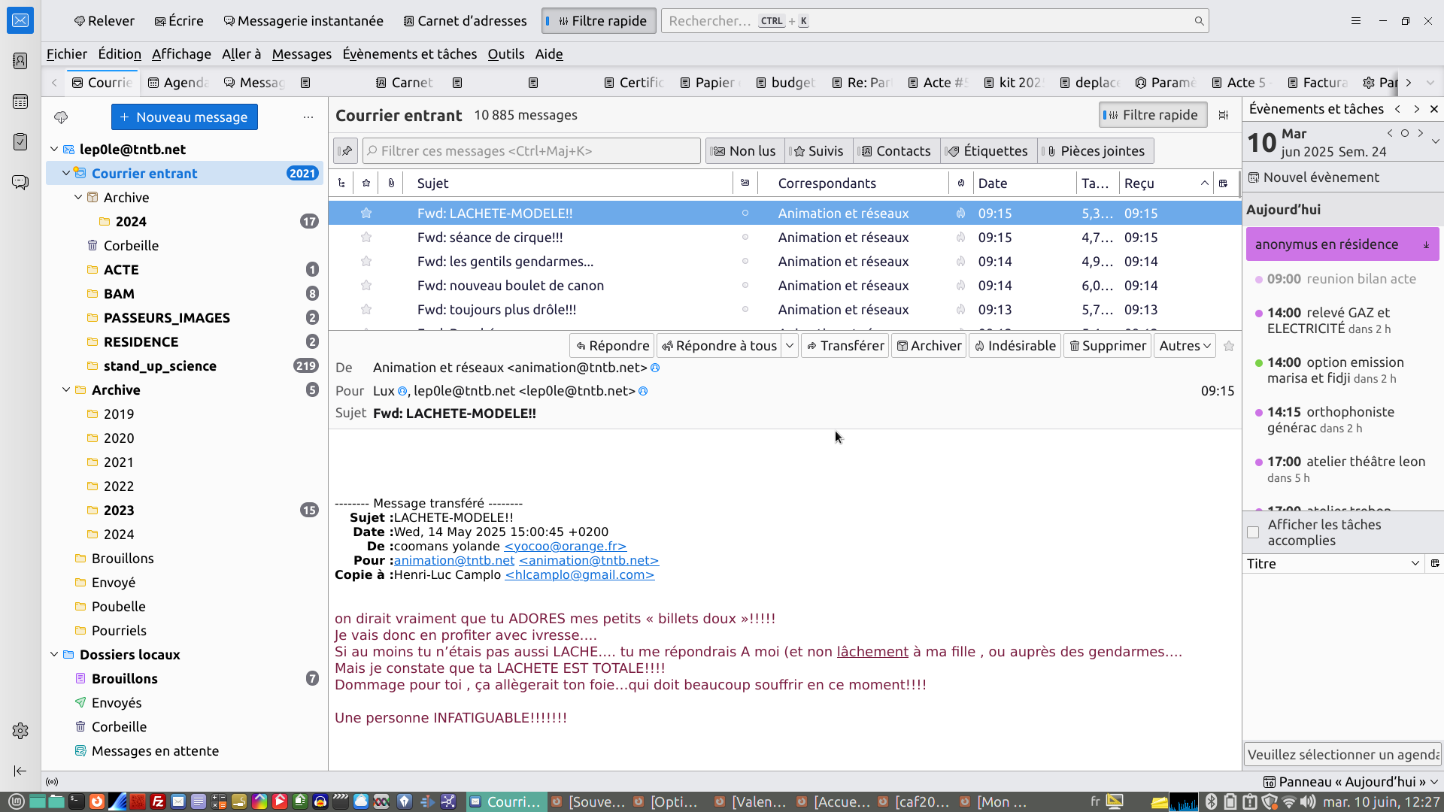Open the 'Messages' menu
The width and height of the screenshot is (1444, 812).
pyautogui.click(x=301, y=54)
